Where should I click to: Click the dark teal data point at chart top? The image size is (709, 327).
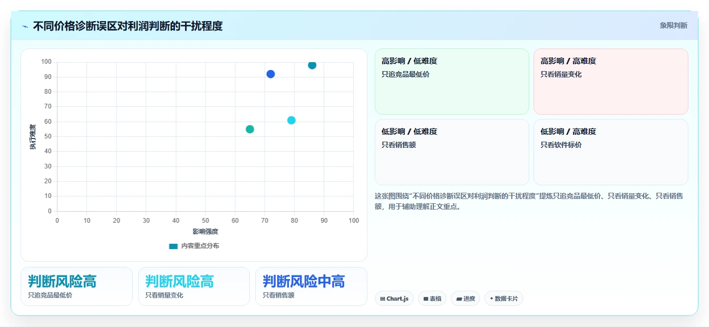click(312, 65)
